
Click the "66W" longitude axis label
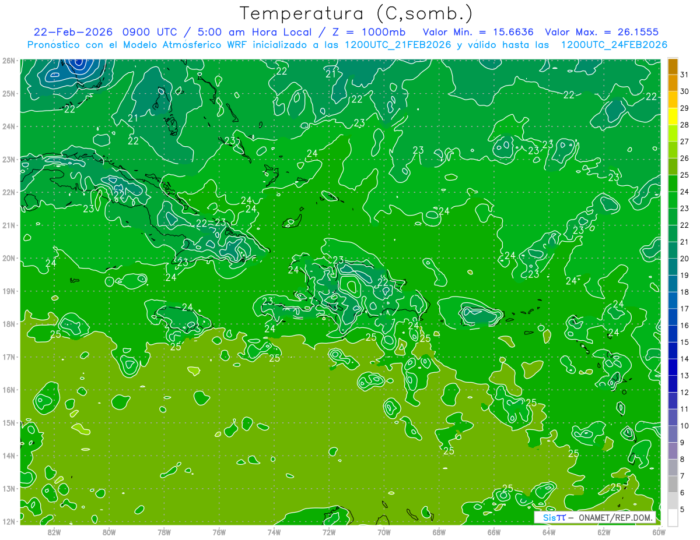[x=494, y=532]
